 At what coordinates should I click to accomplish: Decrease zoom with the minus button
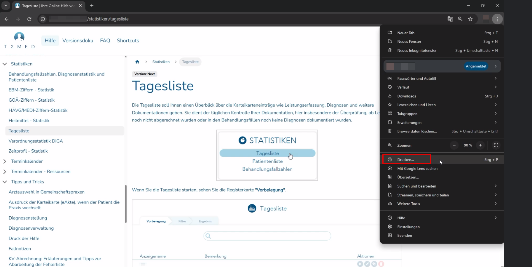coord(454,145)
